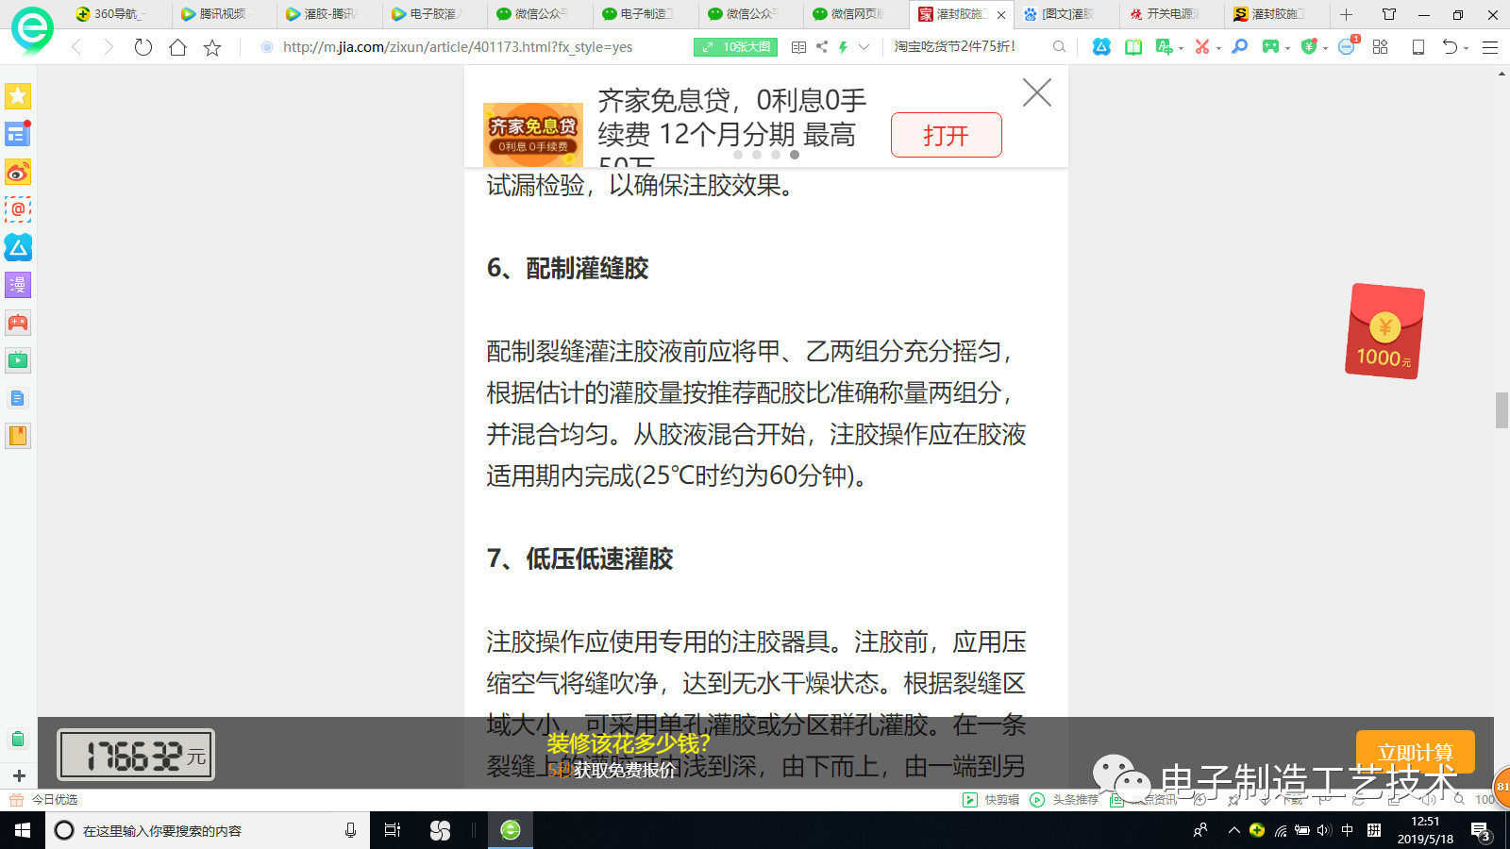Screen dimensions: 1510x849
Task: Open the comics (漫) sidebar icon
Action: [18, 285]
